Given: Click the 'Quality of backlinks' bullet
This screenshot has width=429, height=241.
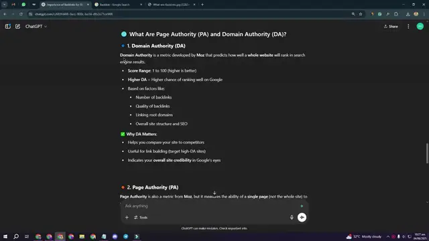Looking at the screenshot, I should tap(153, 106).
